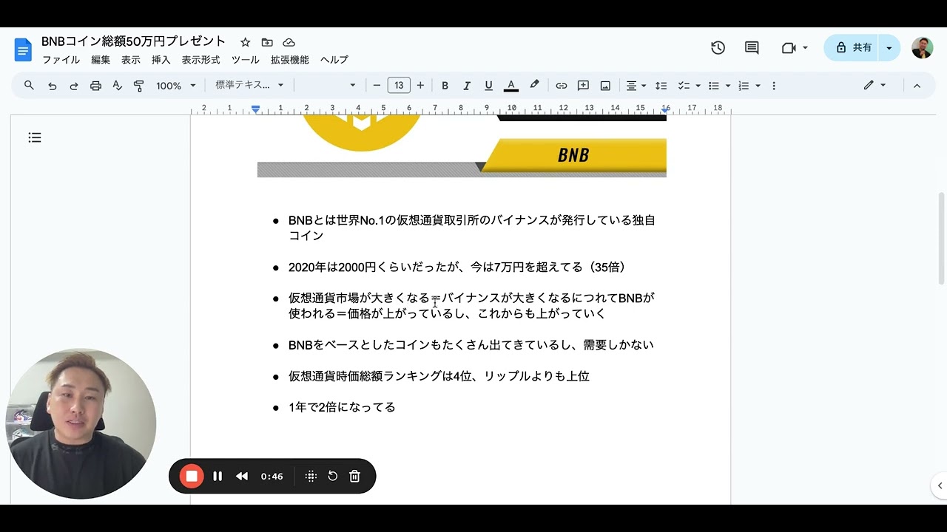The image size is (947, 532).
Task: Open version history clock icon
Action: click(x=718, y=47)
